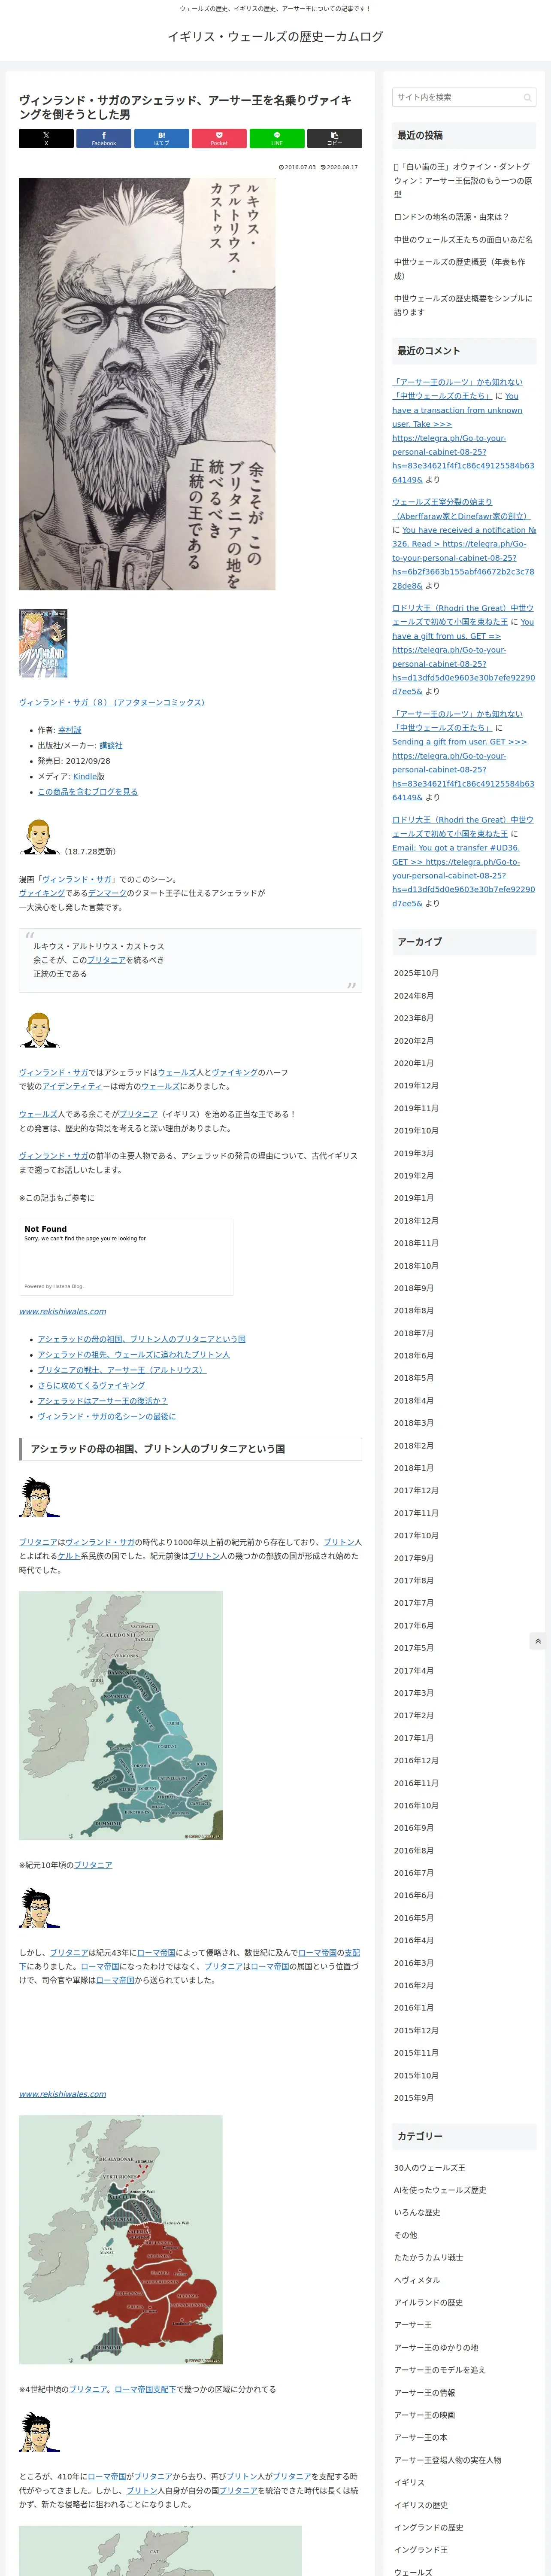Viewport: 551px width, 2576px height.
Task: Open category 30人のウェールズ王
Action: [430, 2168]
